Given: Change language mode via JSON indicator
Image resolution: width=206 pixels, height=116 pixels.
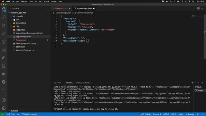Looking at the screenshot, I should [181, 114].
